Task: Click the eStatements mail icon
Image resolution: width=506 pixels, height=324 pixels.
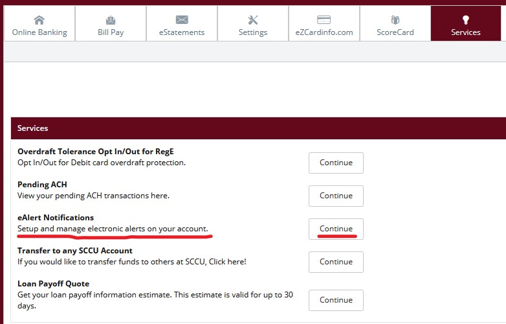Action: click(182, 19)
